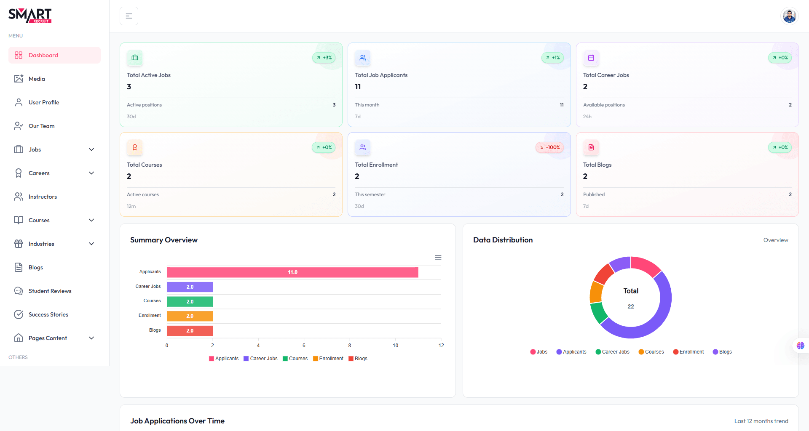Click the Success Stories checkmark icon
This screenshot has width=809, height=431.
18,314
